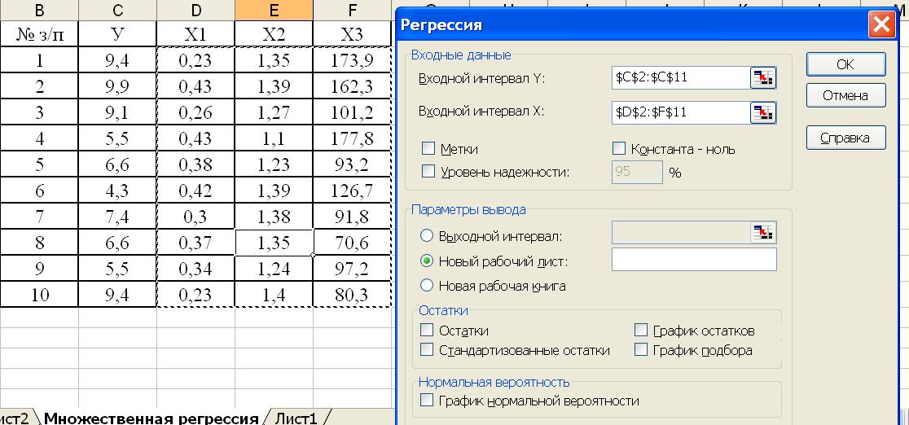The width and height of the screenshot is (909, 425).
Task: Click the X2 header cell
Action: tap(274, 34)
